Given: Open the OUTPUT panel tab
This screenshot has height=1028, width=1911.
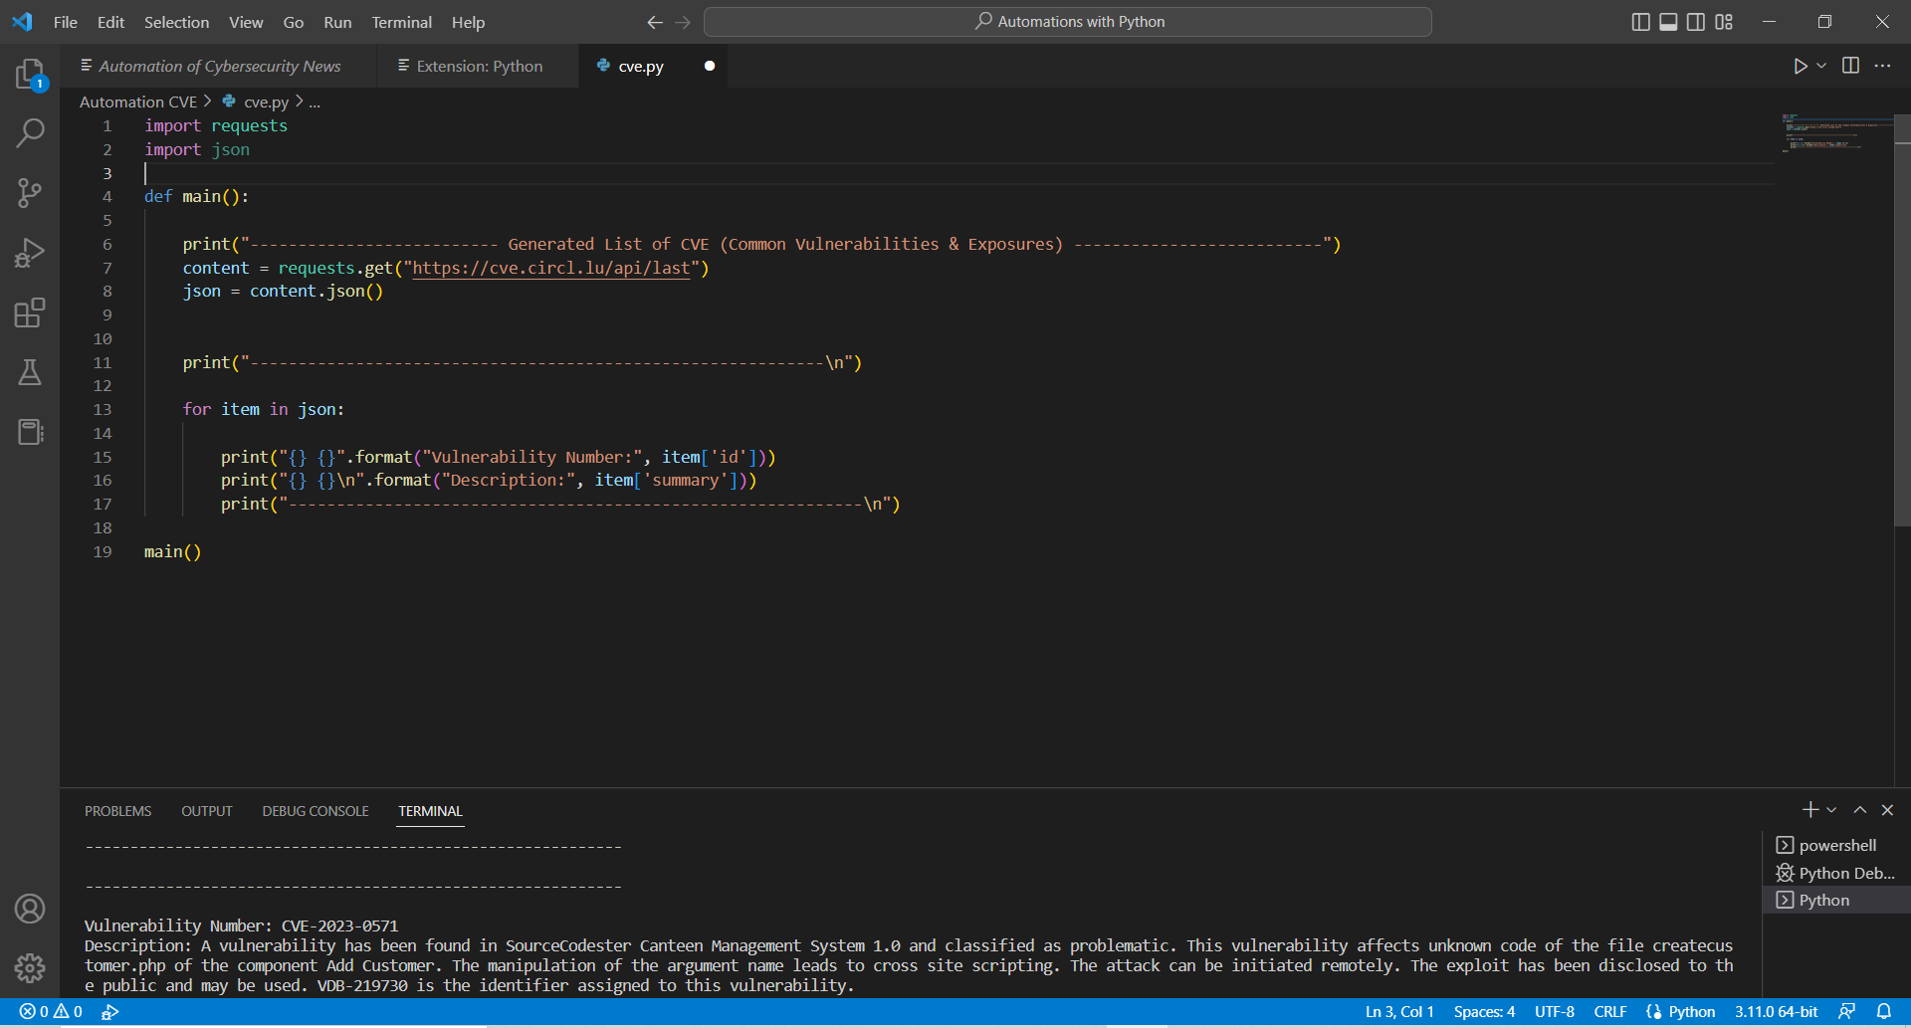Looking at the screenshot, I should [206, 811].
